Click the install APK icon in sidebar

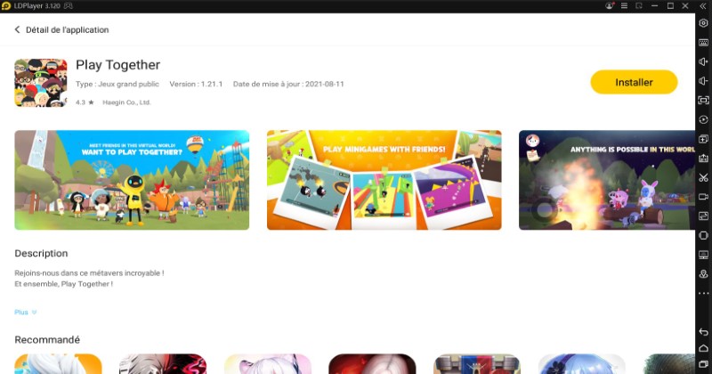click(703, 159)
